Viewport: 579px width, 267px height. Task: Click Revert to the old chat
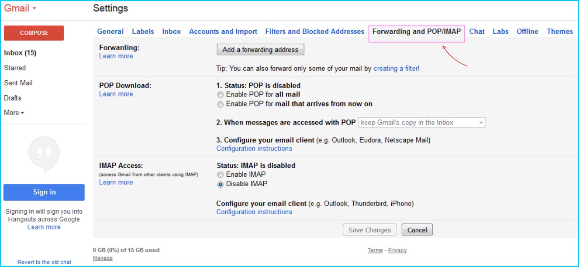(44, 262)
